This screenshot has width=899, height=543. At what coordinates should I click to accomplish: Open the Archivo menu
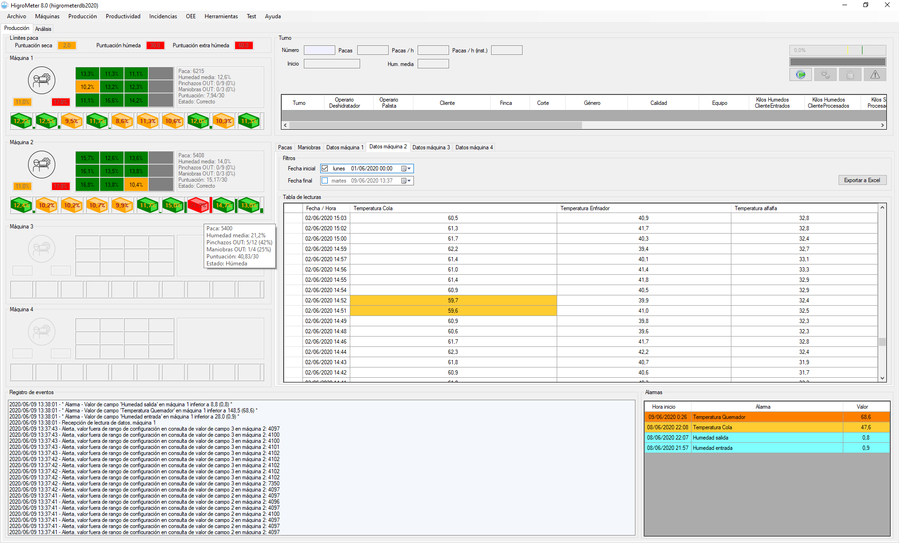pyautogui.click(x=16, y=16)
